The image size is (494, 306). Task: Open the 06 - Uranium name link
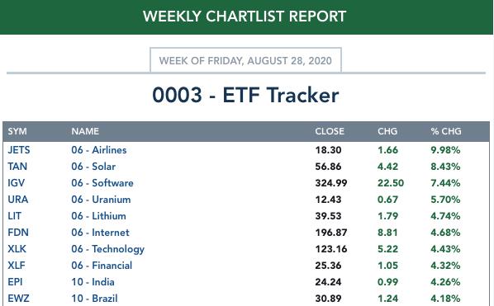[101, 200]
